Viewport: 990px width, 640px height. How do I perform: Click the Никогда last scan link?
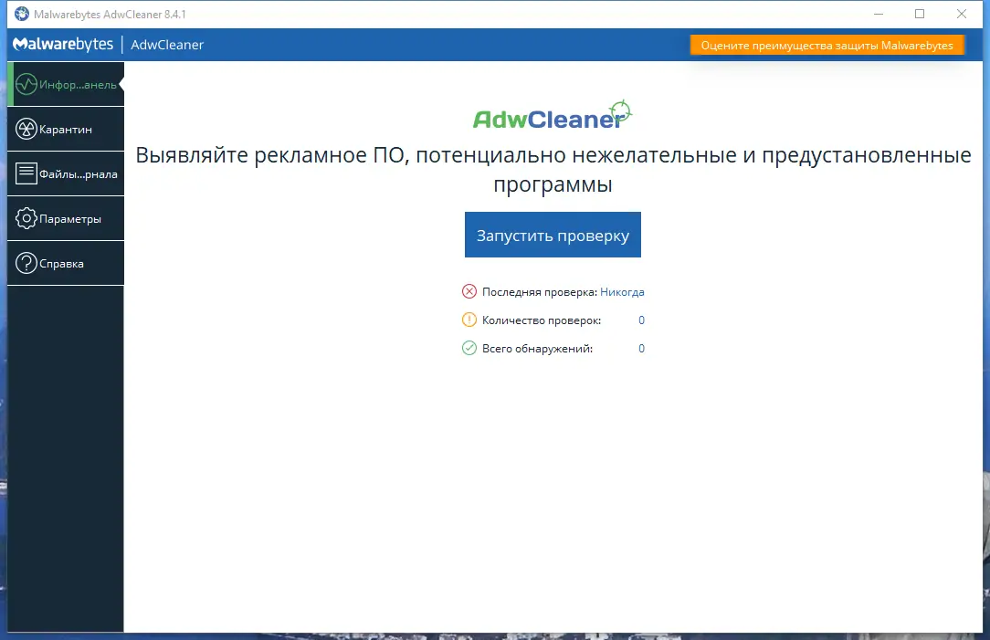click(622, 292)
